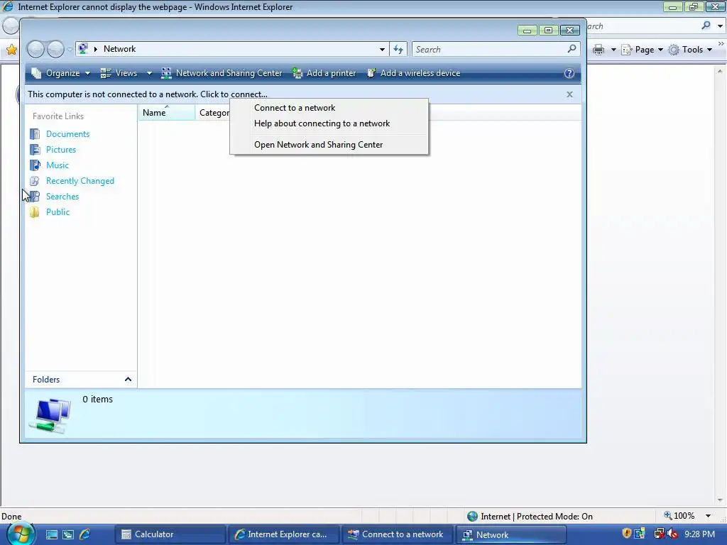Click Add a printer in toolbar
The width and height of the screenshot is (727, 545).
[324, 73]
